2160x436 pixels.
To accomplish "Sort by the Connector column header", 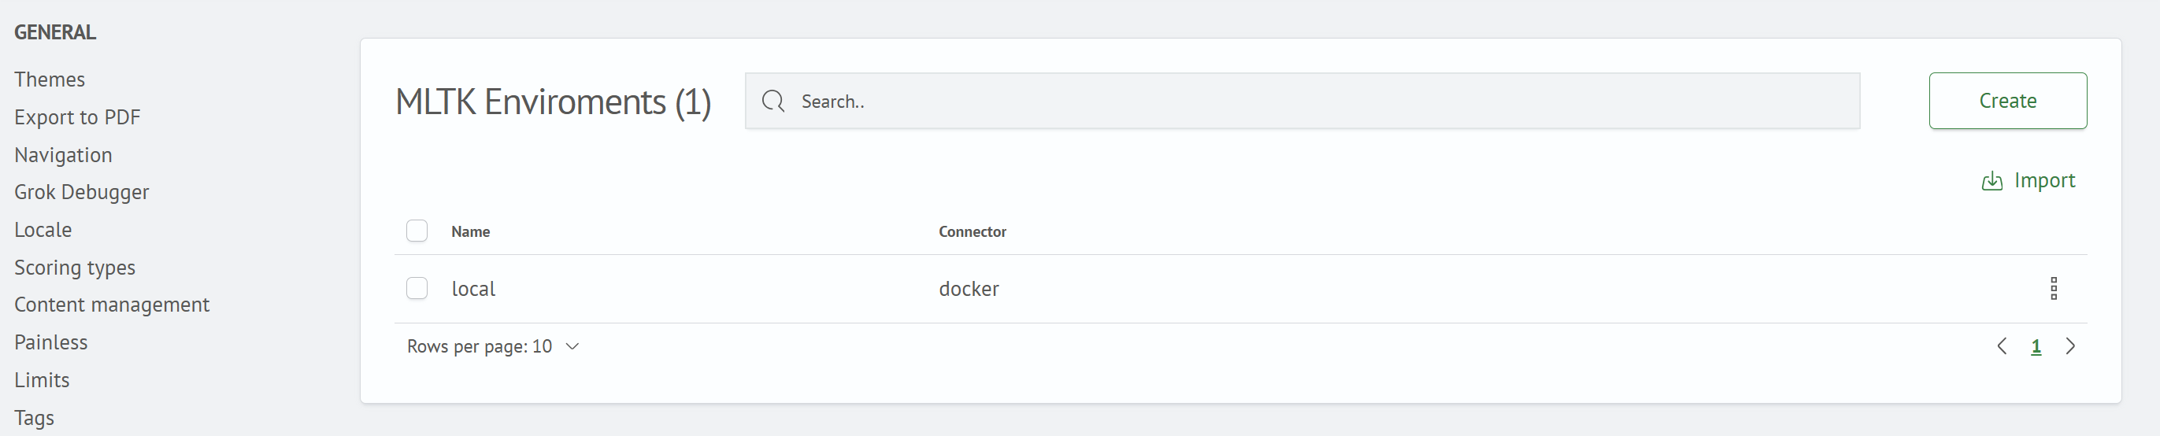I will click(x=972, y=231).
